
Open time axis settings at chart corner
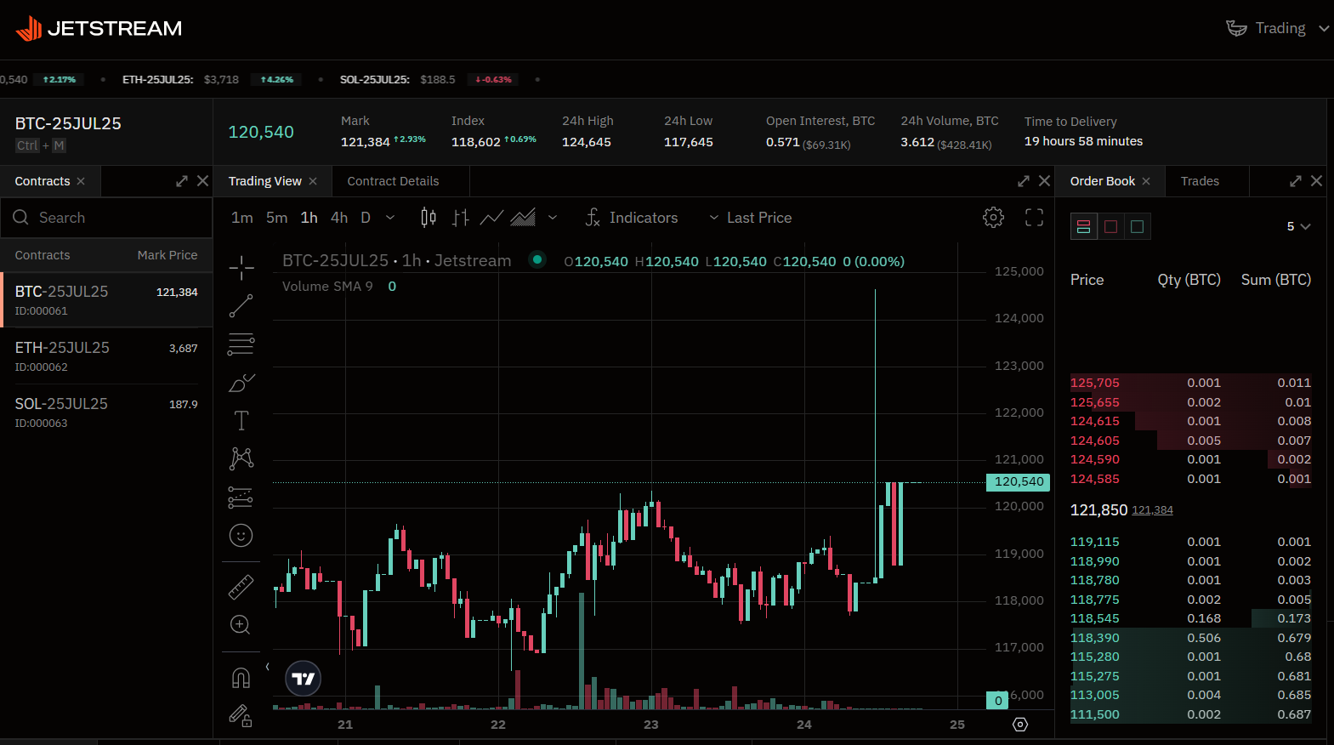coord(1020,725)
